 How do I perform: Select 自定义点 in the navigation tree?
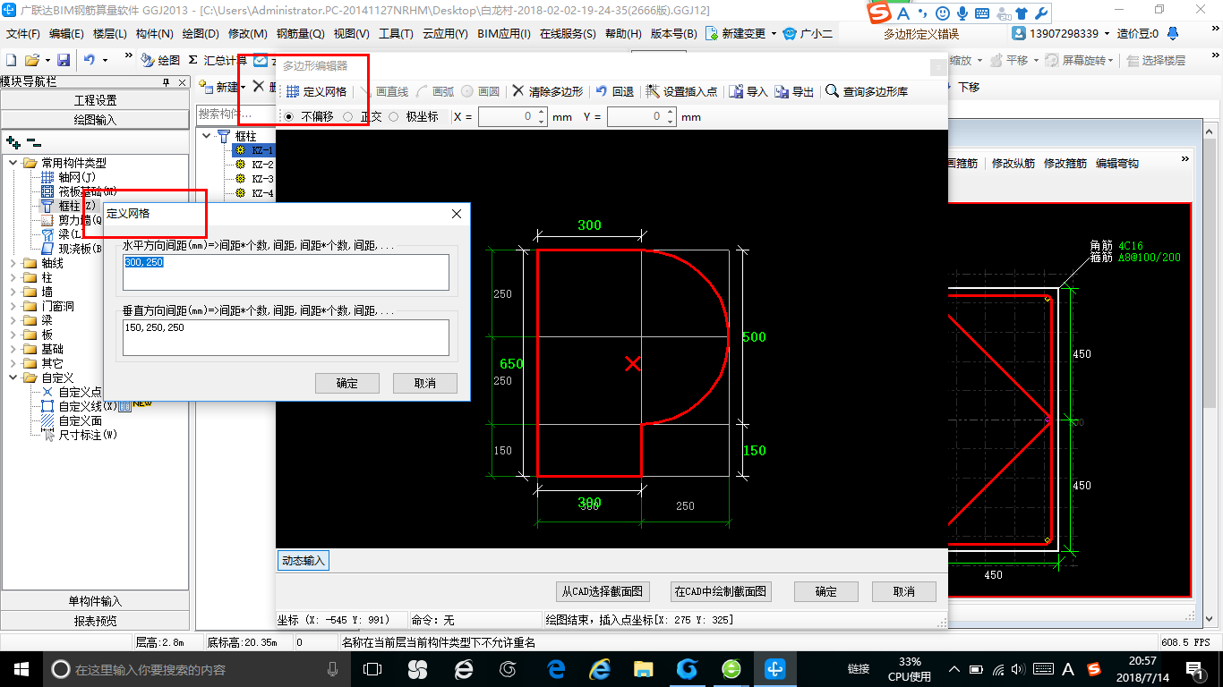point(72,392)
